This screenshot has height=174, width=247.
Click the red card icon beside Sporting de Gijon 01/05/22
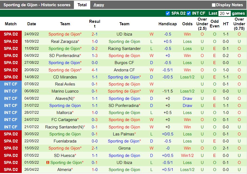(x=48, y=162)
